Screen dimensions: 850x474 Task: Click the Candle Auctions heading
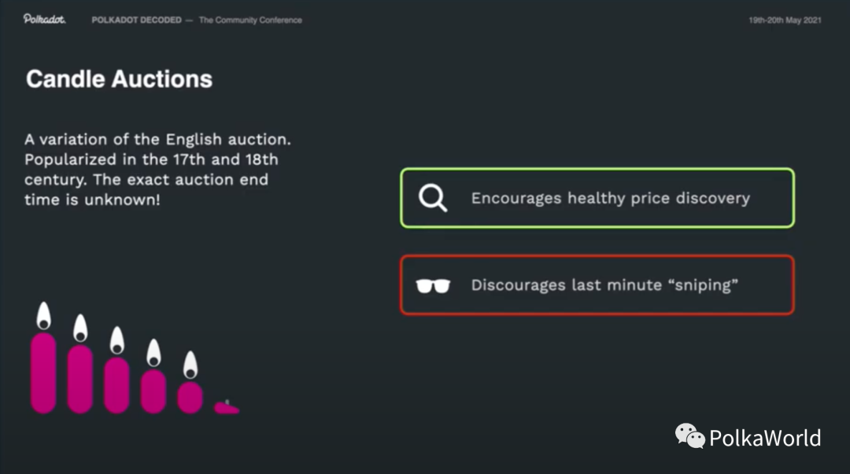(x=119, y=79)
